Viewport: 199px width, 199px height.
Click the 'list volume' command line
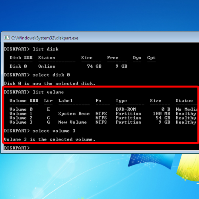[x=34, y=92]
